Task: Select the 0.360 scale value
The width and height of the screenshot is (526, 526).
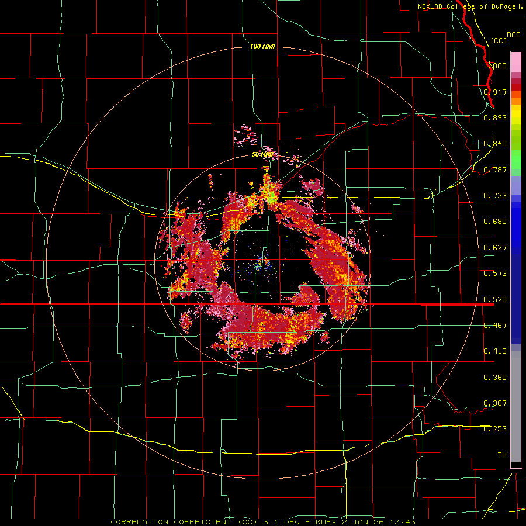Action: click(495, 377)
